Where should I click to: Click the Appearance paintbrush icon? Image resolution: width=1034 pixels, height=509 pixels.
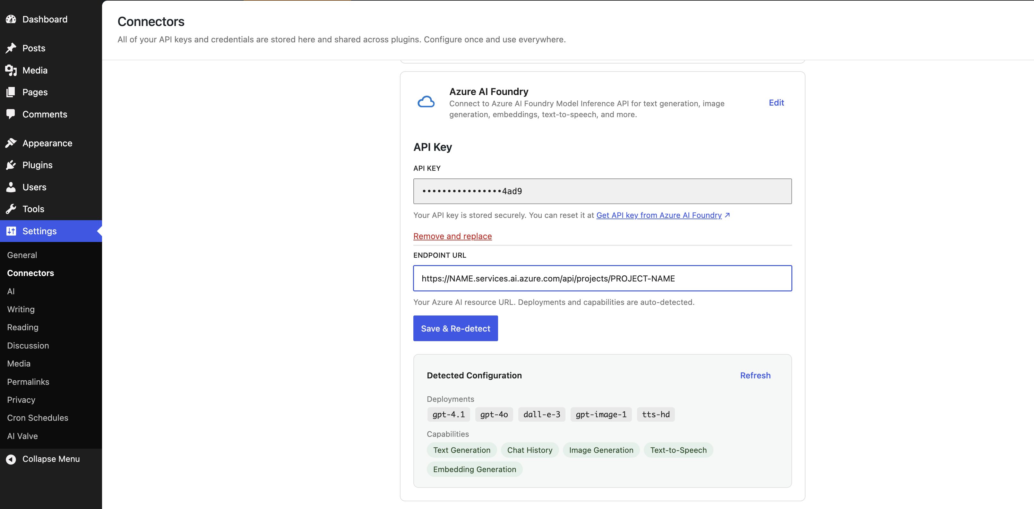tap(11, 143)
